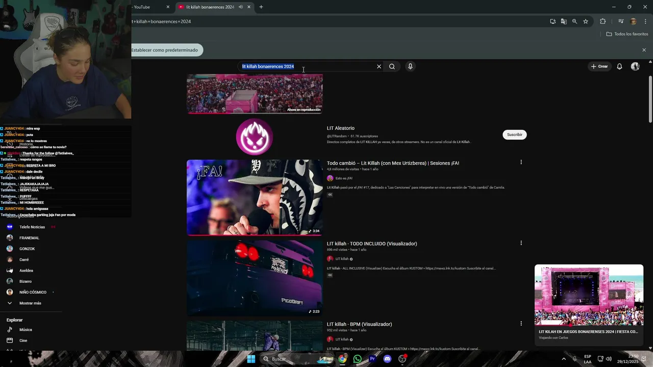Viewport: 653px width, 367px height.
Task: Open Discord from the taskbar
Action: (x=387, y=359)
